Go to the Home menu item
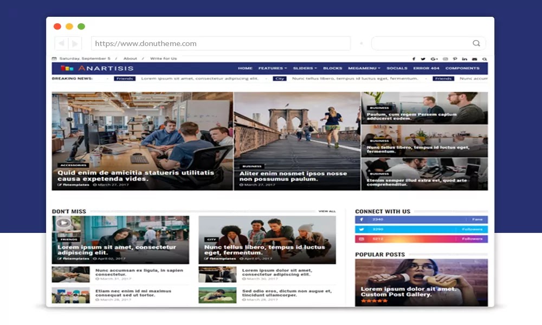The width and height of the screenshot is (542, 325). pos(245,68)
